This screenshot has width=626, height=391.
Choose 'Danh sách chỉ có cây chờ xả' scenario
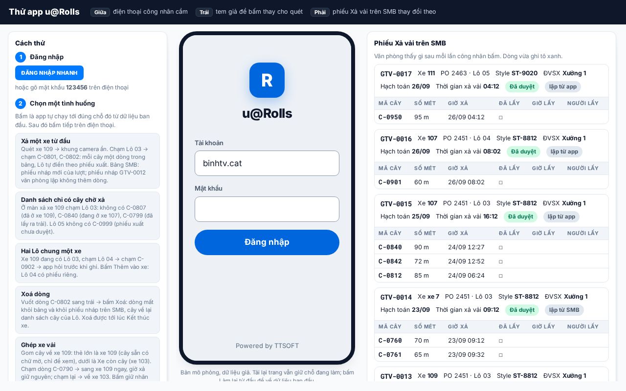tap(88, 216)
